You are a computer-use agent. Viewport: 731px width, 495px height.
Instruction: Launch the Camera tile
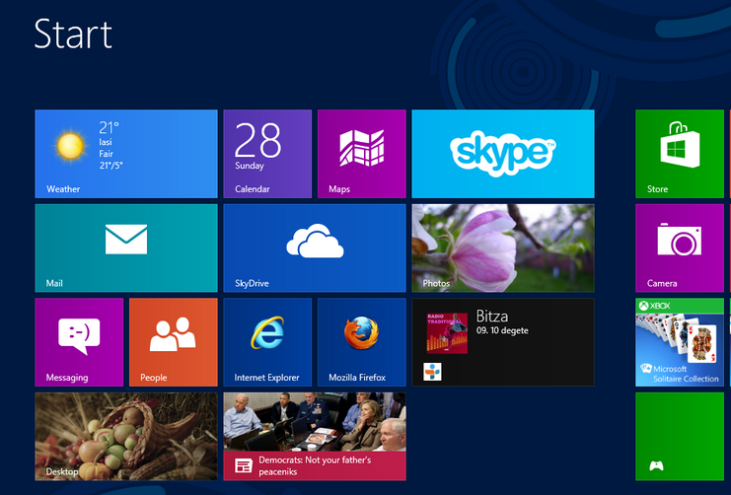point(680,247)
